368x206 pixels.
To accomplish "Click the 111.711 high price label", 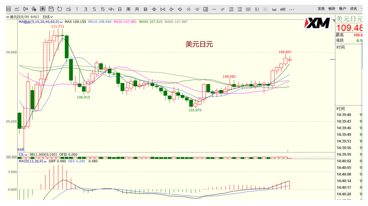I will pos(58,27).
